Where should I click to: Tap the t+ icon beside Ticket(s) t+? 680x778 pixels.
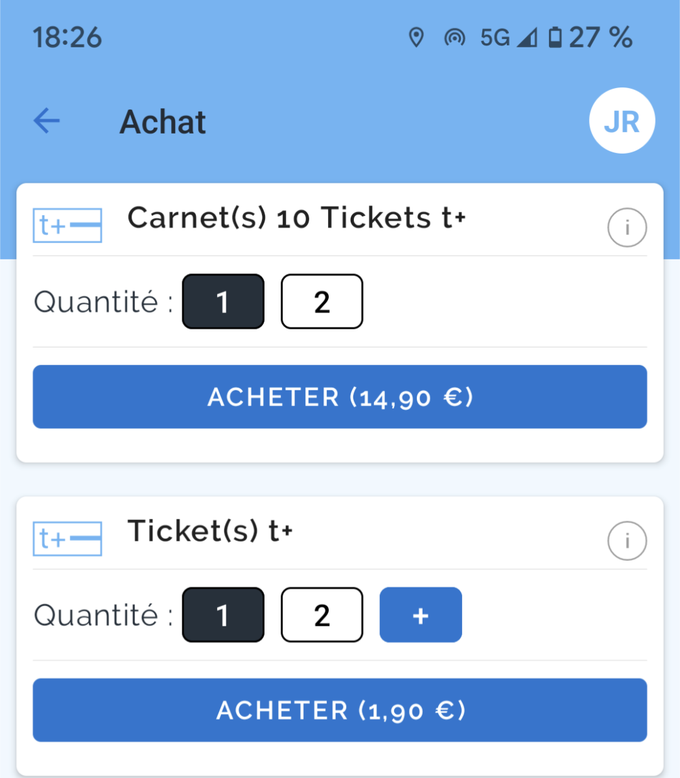67,539
